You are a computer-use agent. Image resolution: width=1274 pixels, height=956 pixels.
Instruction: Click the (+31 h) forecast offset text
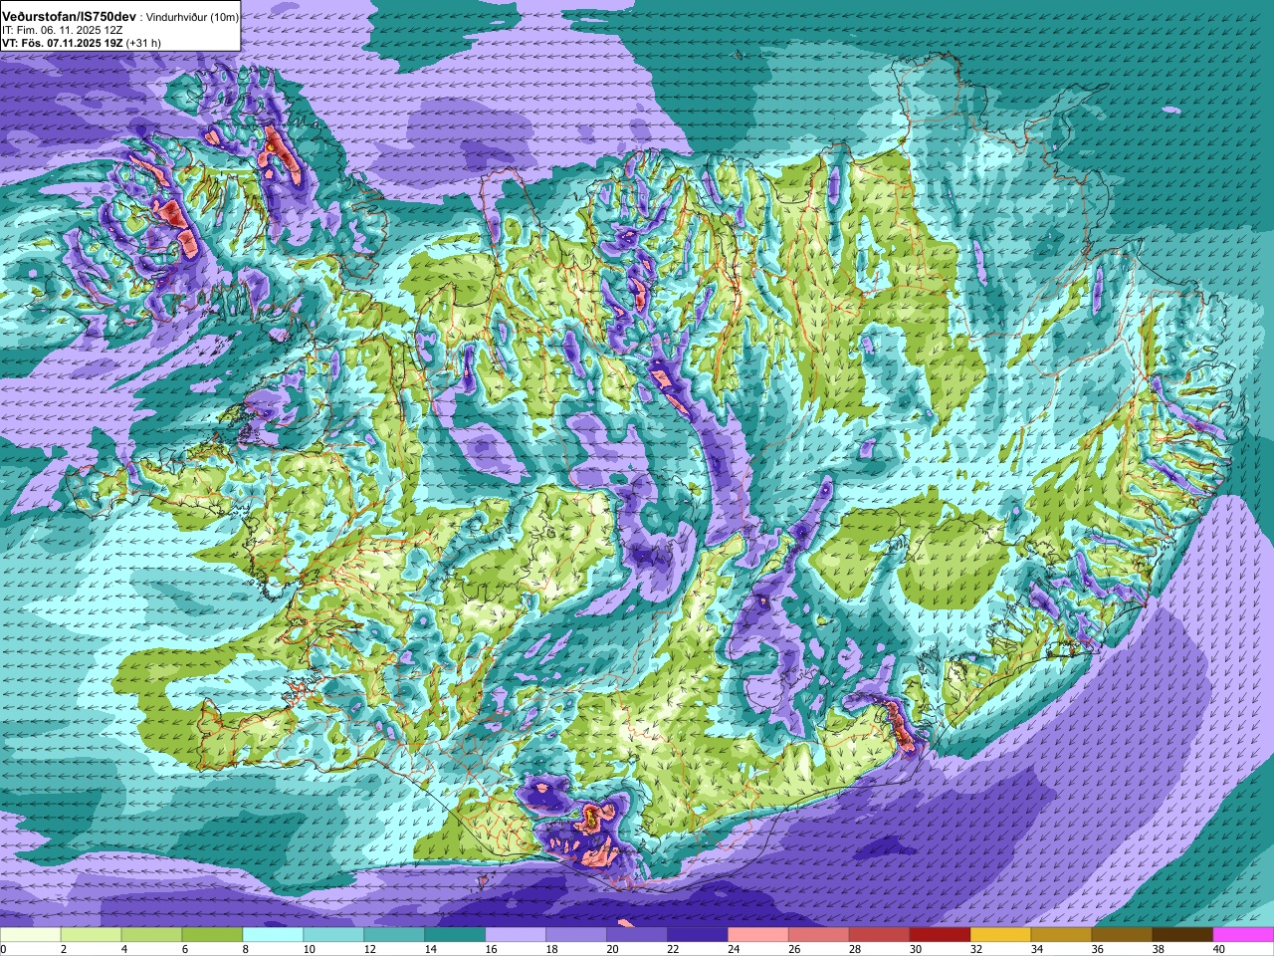click(143, 44)
